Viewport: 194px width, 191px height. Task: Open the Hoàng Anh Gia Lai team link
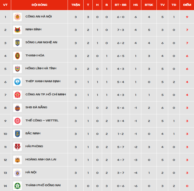41,159
